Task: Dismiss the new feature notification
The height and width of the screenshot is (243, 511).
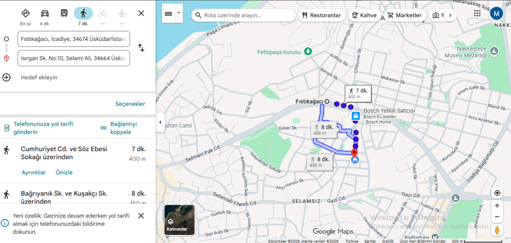Action: [x=141, y=216]
